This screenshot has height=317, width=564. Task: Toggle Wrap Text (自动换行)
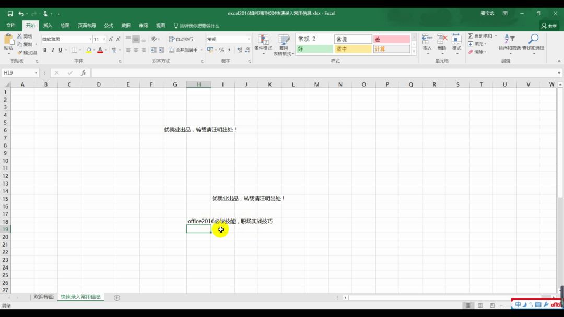tap(181, 39)
